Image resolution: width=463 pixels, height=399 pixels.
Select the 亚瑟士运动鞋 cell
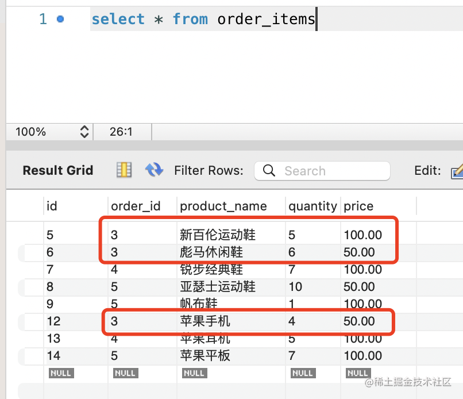tap(218, 287)
